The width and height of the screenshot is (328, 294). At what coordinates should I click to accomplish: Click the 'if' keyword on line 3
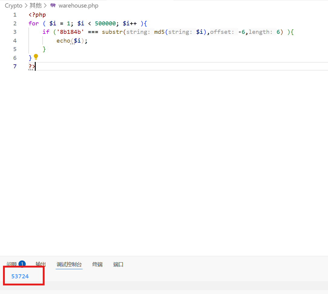point(46,32)
